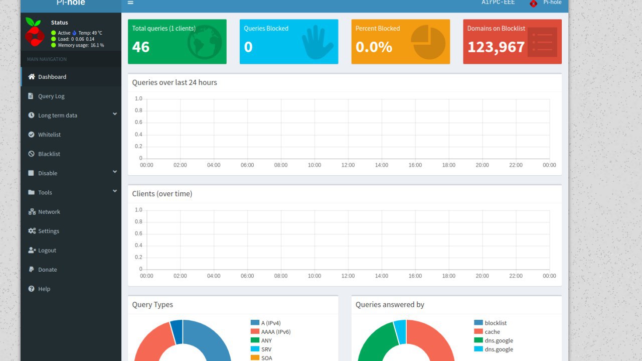Click the 'Query Types' panel heading
Screen dimensions: 642x361
point(152,305)
